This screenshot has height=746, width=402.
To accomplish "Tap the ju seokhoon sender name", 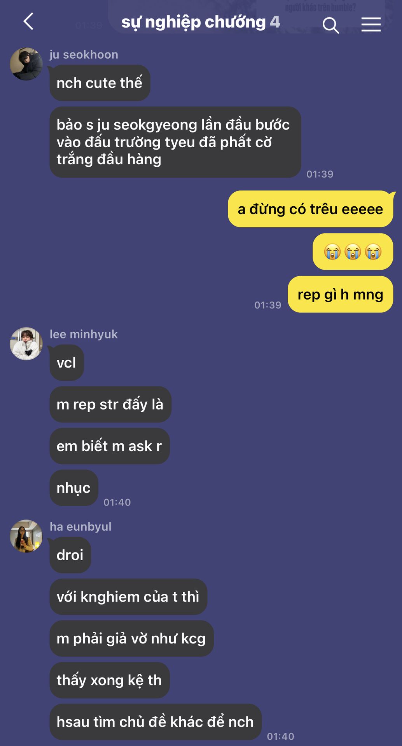I will (x=84, y=55).
